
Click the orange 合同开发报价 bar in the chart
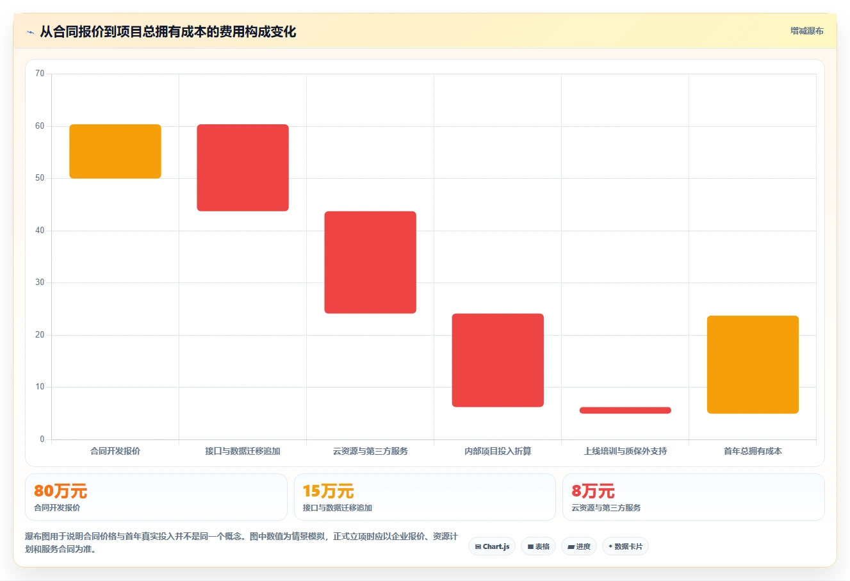click(115, 151)
